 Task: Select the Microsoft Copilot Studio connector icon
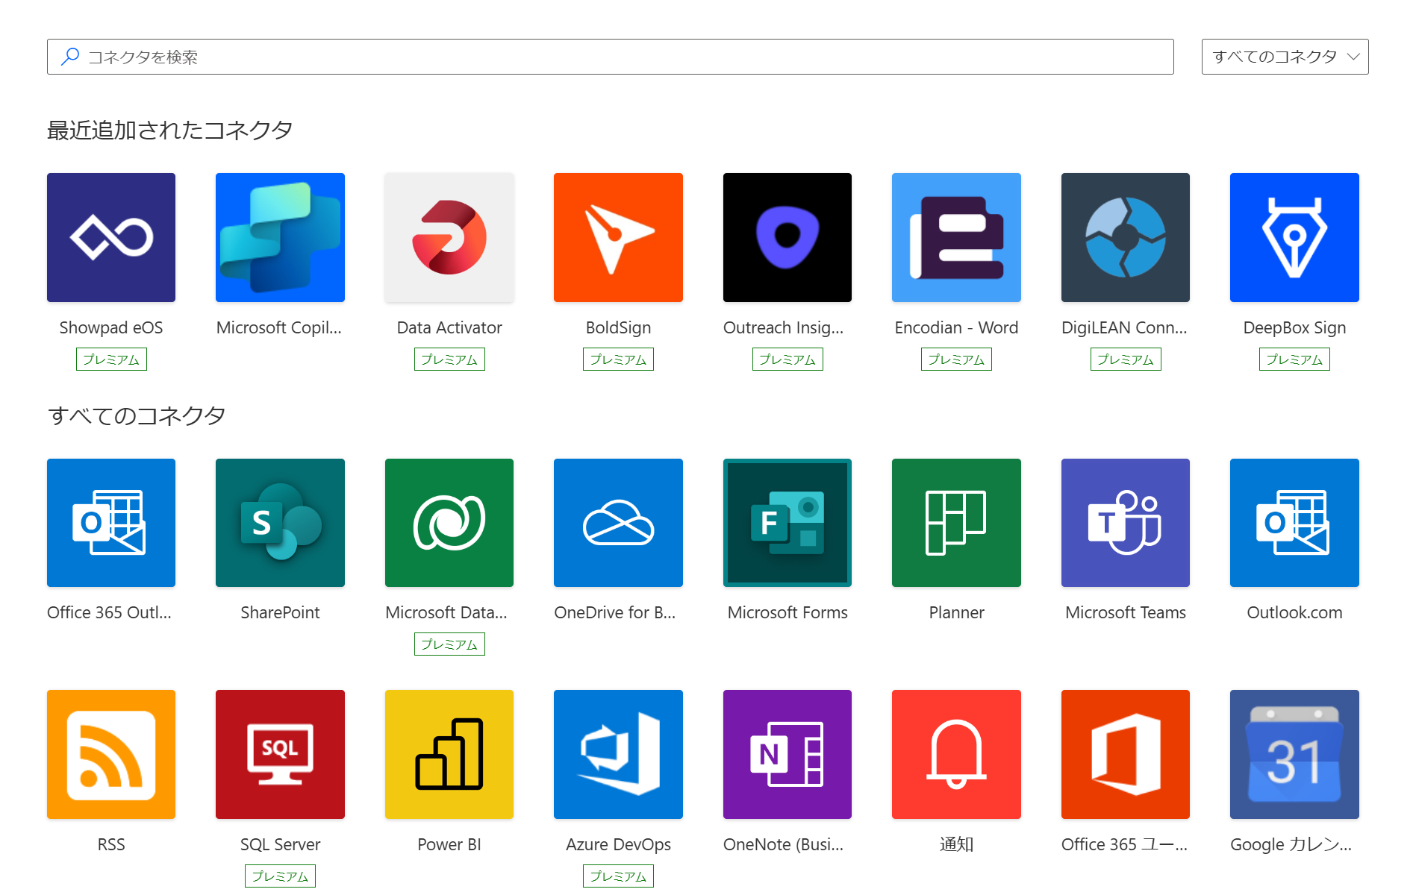pos(280,237)
